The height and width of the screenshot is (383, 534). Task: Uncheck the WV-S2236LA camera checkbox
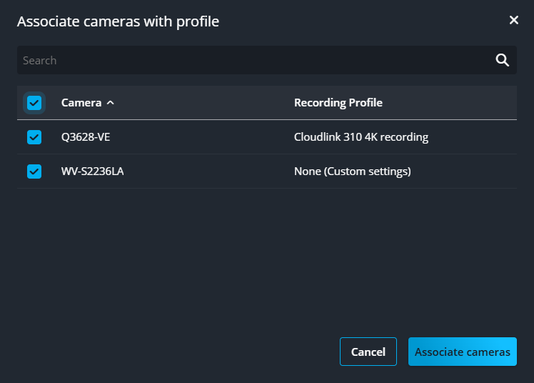(x=34, y=171)
